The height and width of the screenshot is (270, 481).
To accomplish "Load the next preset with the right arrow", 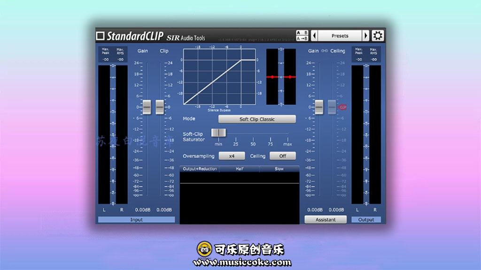I will click(x=365, y=36).
